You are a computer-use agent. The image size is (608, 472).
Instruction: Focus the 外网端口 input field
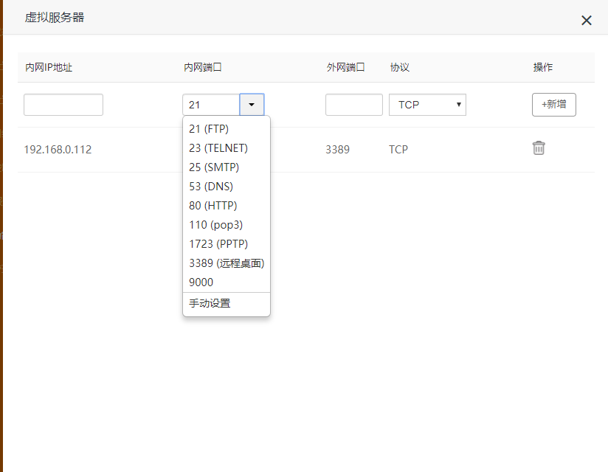(354, 105)
